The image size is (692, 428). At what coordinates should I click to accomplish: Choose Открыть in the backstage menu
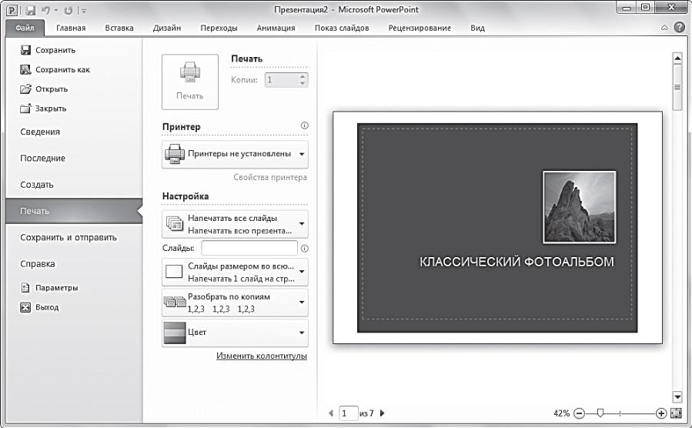click(x=44, y=89)
